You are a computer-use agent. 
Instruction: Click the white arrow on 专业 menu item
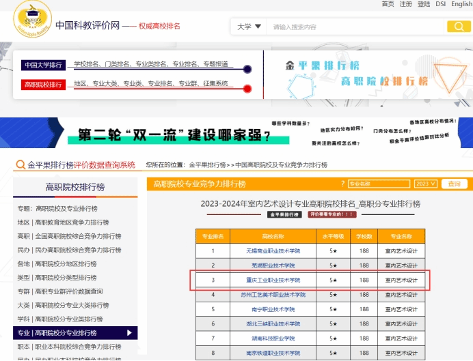[x=130, y=333]
